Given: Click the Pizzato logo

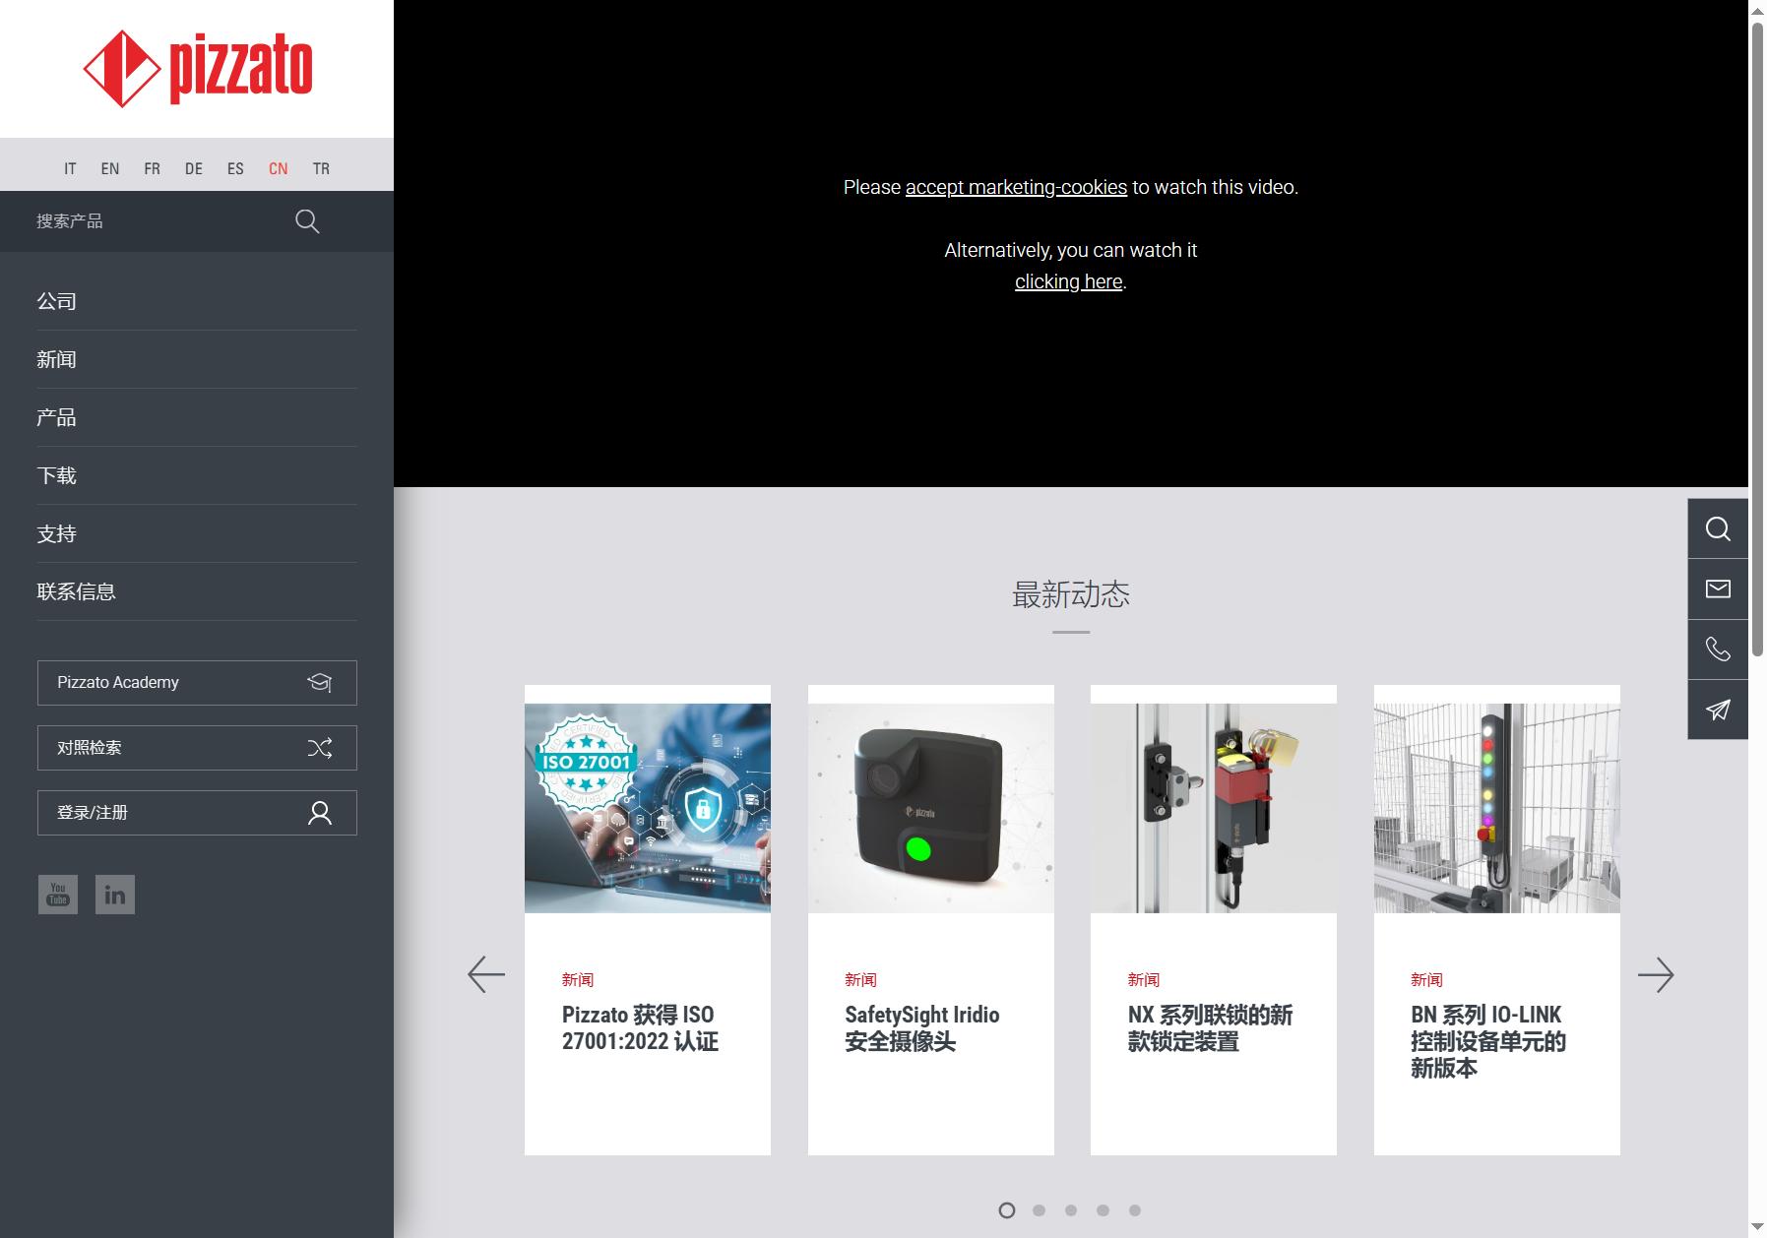Looking at the screenshot, I should [198, 68].
